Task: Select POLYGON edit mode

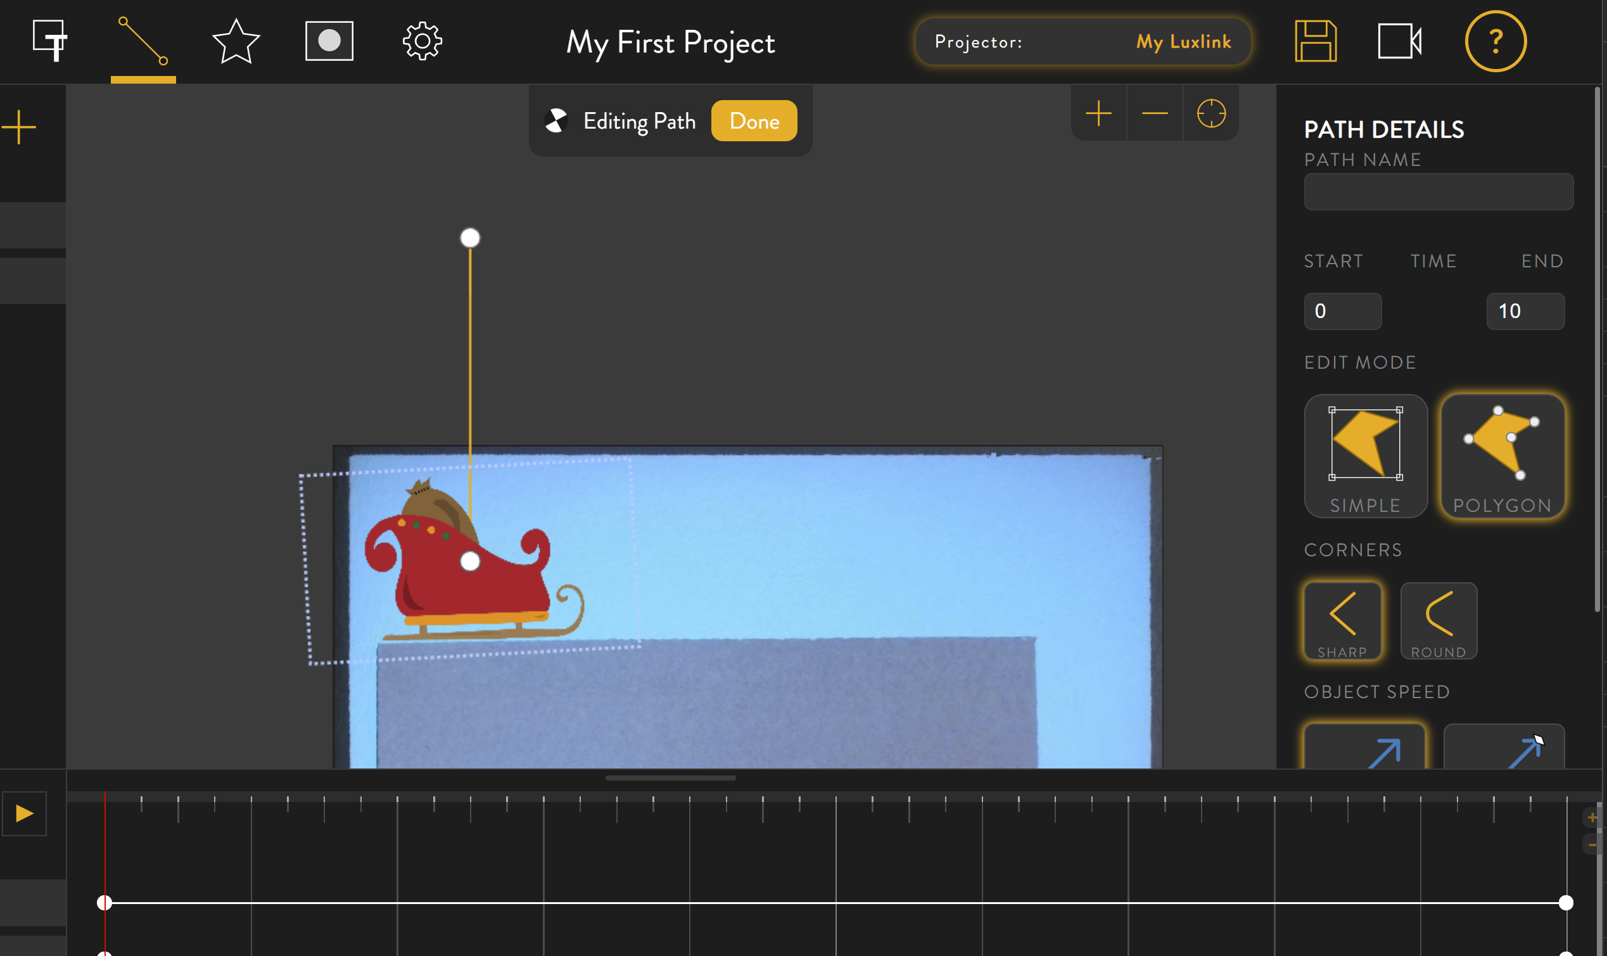Action: point(1502,456)
